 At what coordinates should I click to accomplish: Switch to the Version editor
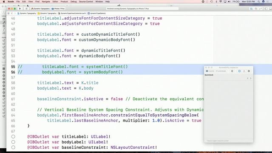pyautogui.click(x=261, y=8)
